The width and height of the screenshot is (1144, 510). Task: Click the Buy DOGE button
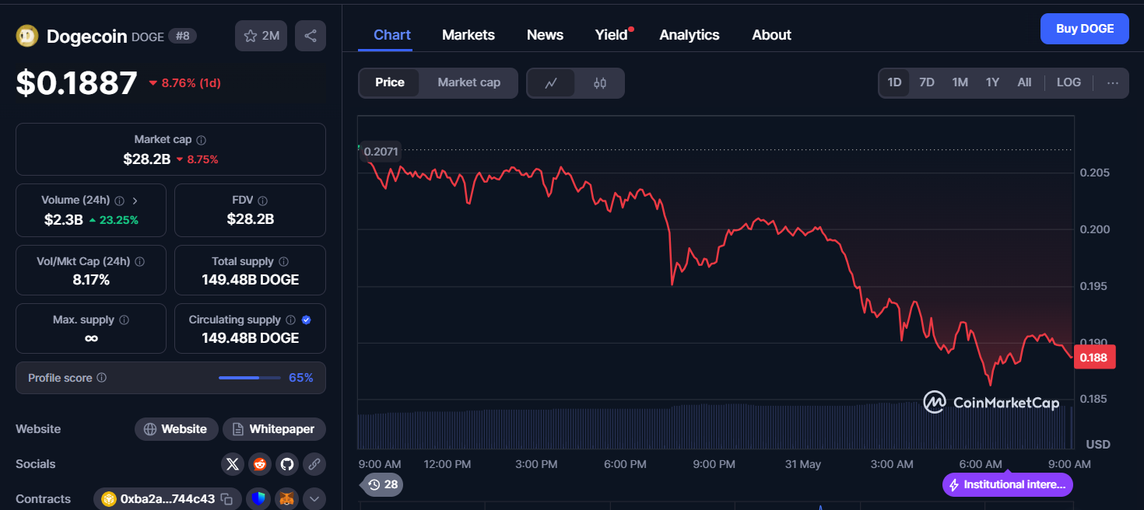pyautogui.click(x=1084, y=29)
